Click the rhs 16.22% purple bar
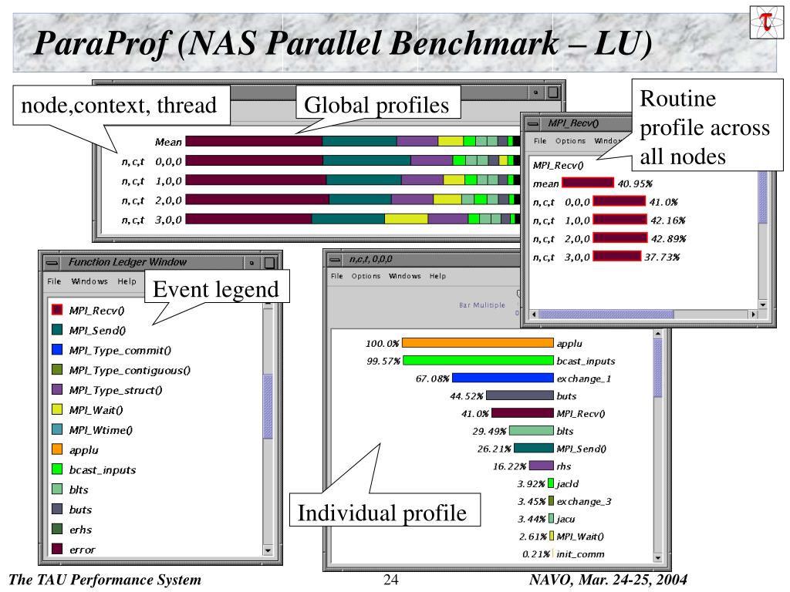 click(x=541, y=466)
